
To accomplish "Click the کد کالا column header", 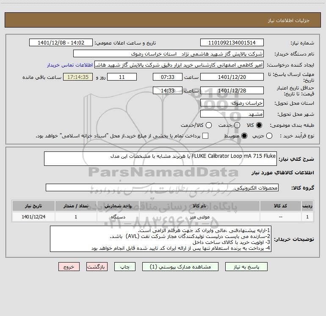I will [x=280, y=206].
